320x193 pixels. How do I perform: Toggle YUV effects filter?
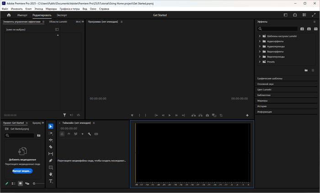[x=316, y=29]
